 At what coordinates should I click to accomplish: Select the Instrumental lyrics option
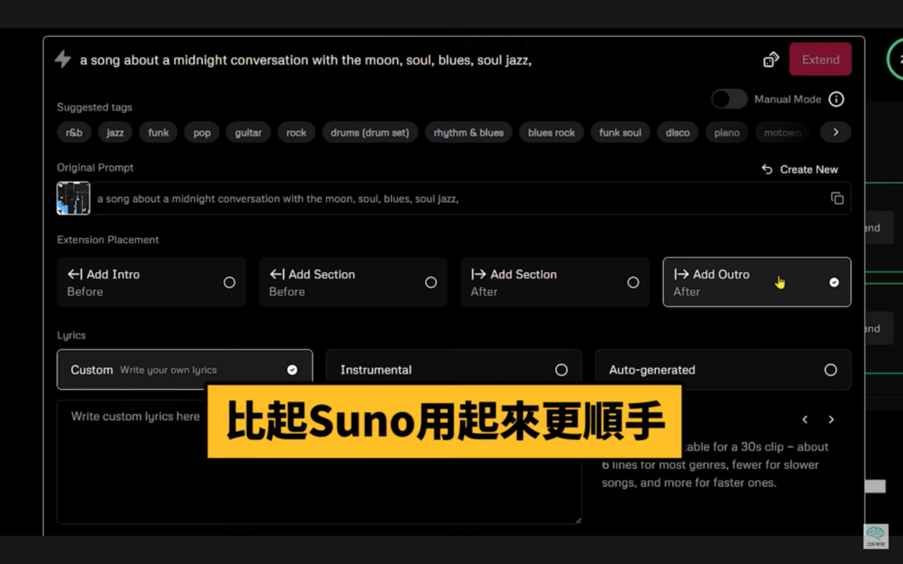click(454, 369)
